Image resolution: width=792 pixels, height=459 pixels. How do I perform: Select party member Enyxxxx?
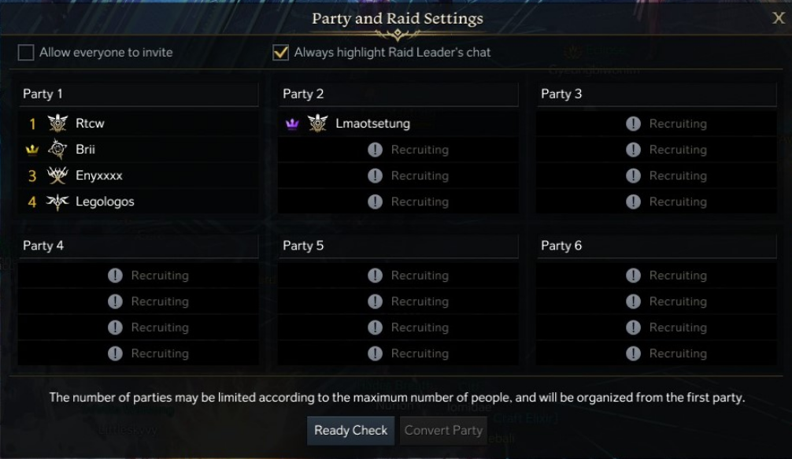99,176
